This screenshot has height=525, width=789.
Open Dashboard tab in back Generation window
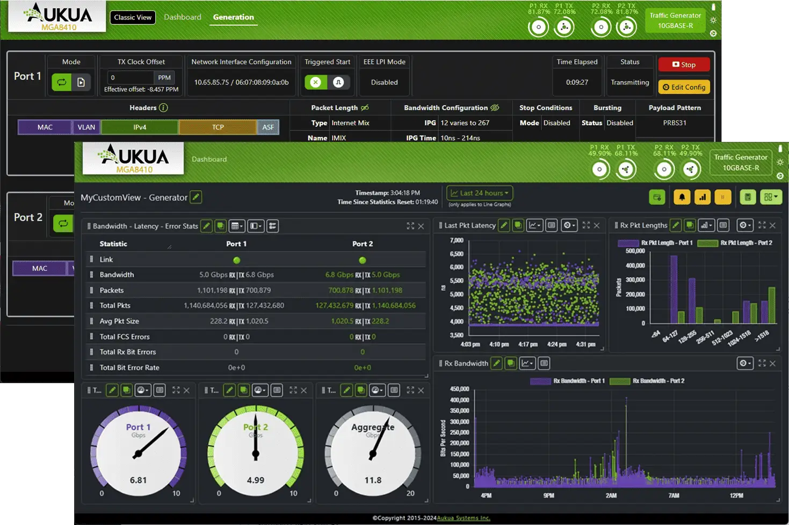183,17
